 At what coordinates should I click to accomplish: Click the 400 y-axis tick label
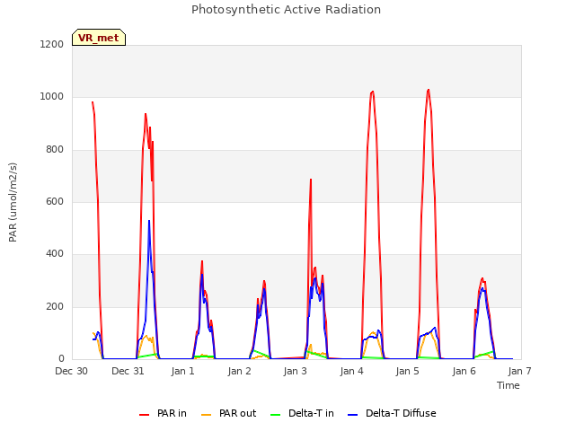tap(55, 254)
